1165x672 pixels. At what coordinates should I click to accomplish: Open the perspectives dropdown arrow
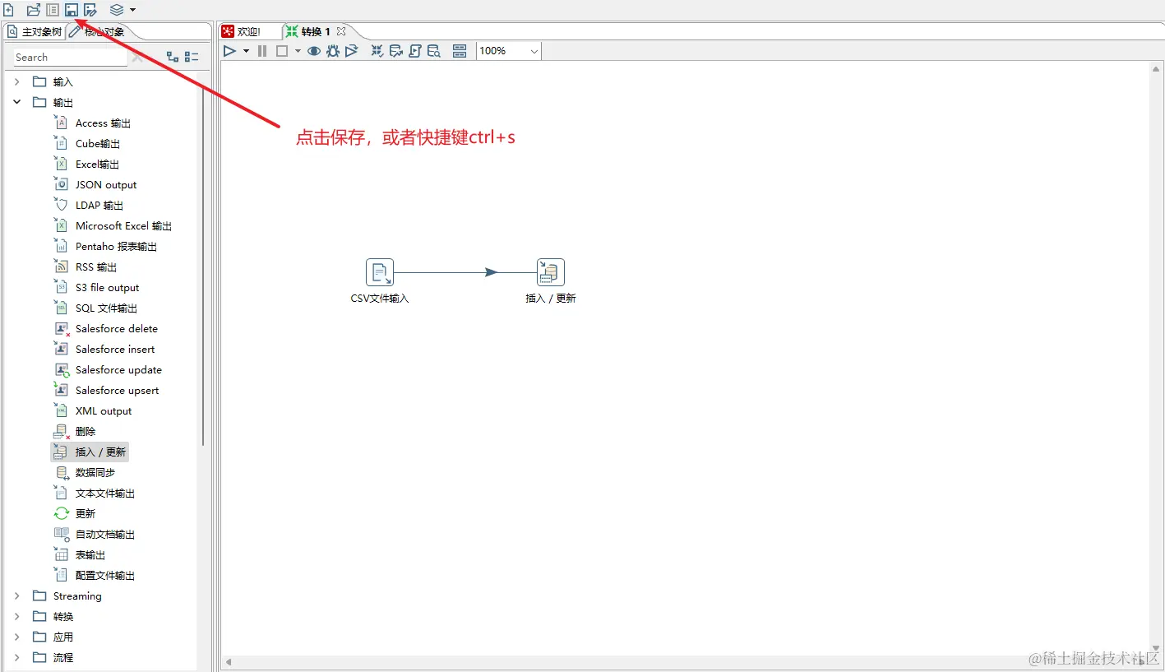tap(132, 10)
